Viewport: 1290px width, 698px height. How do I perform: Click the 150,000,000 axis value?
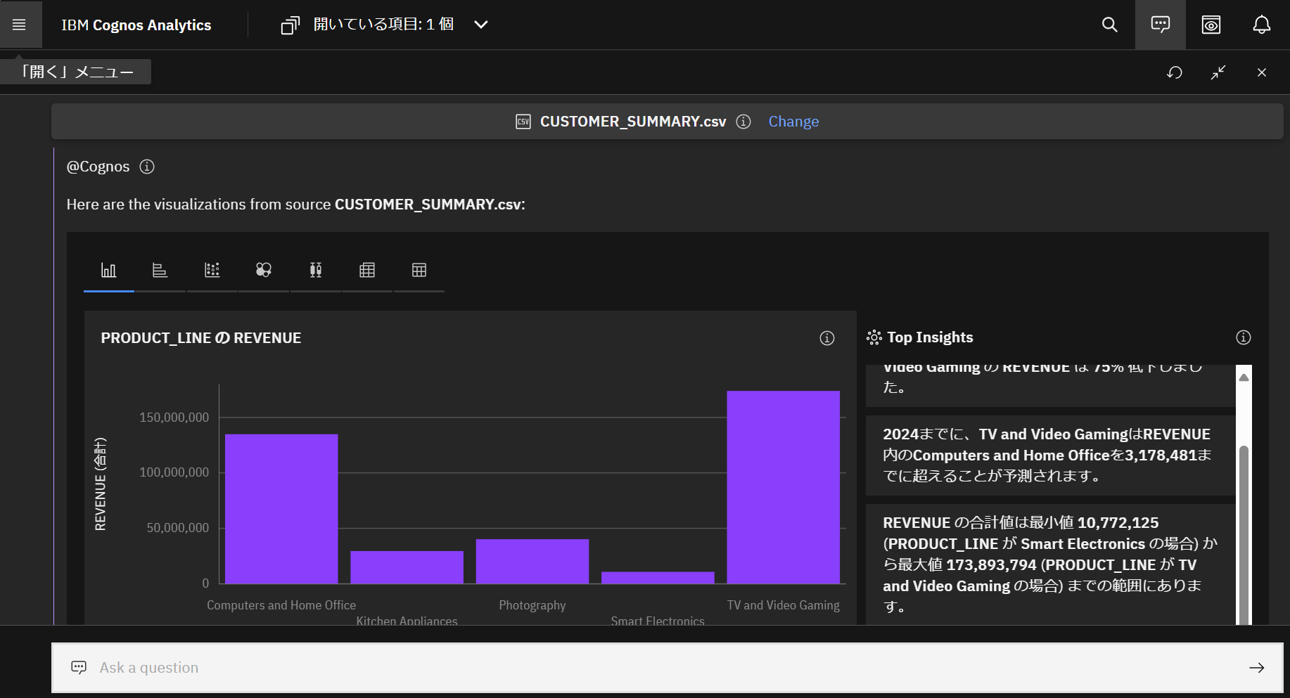point(174,418)
